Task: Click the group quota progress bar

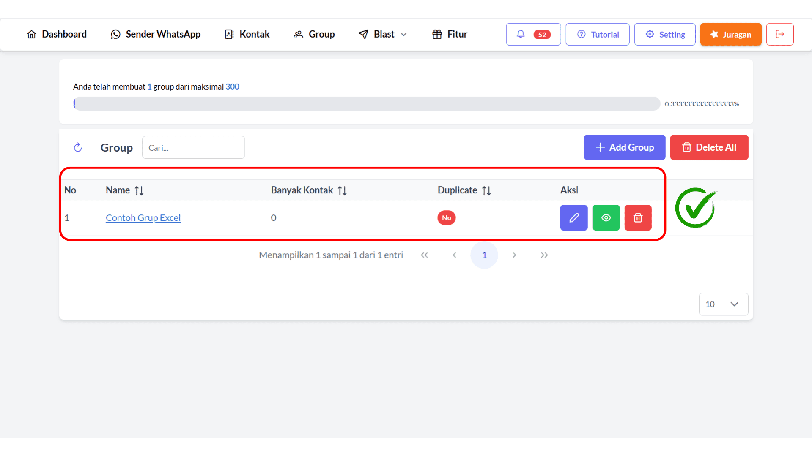Action: point(367,103)
